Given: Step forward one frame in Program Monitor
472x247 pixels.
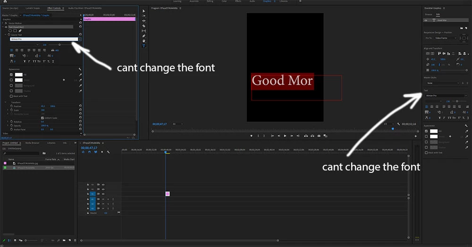Looking at the screenshot, I should click(291, 136).
